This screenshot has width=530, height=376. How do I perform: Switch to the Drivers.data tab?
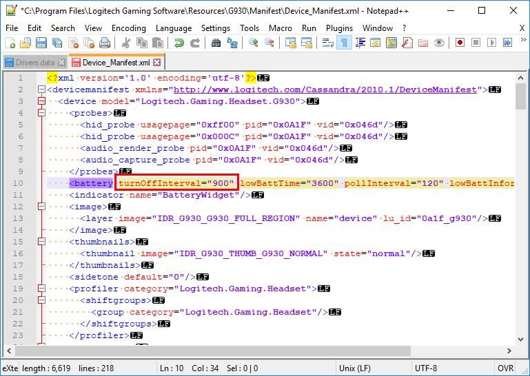point(34,63)
